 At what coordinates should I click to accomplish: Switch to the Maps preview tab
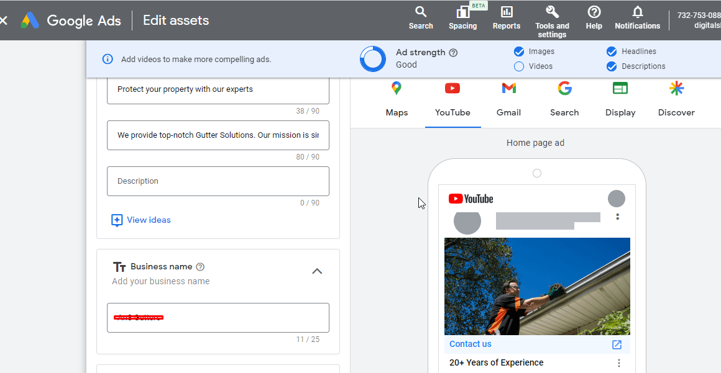(397, 99)
